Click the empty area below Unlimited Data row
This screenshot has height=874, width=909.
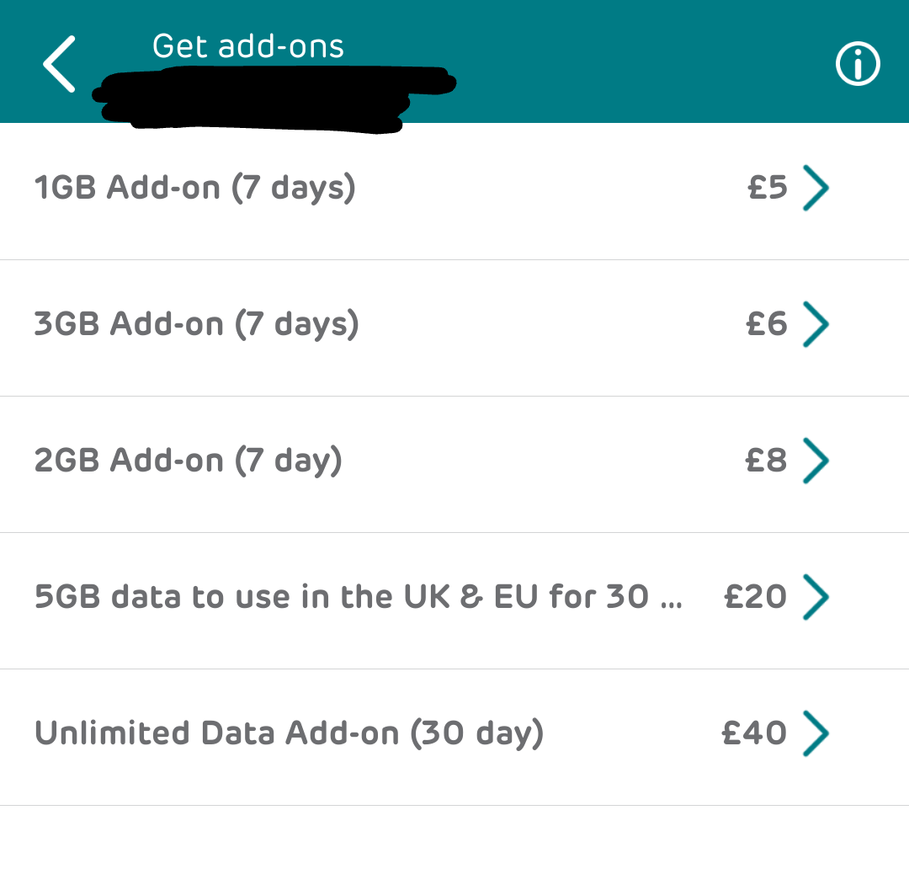click(x=454, y=840)
